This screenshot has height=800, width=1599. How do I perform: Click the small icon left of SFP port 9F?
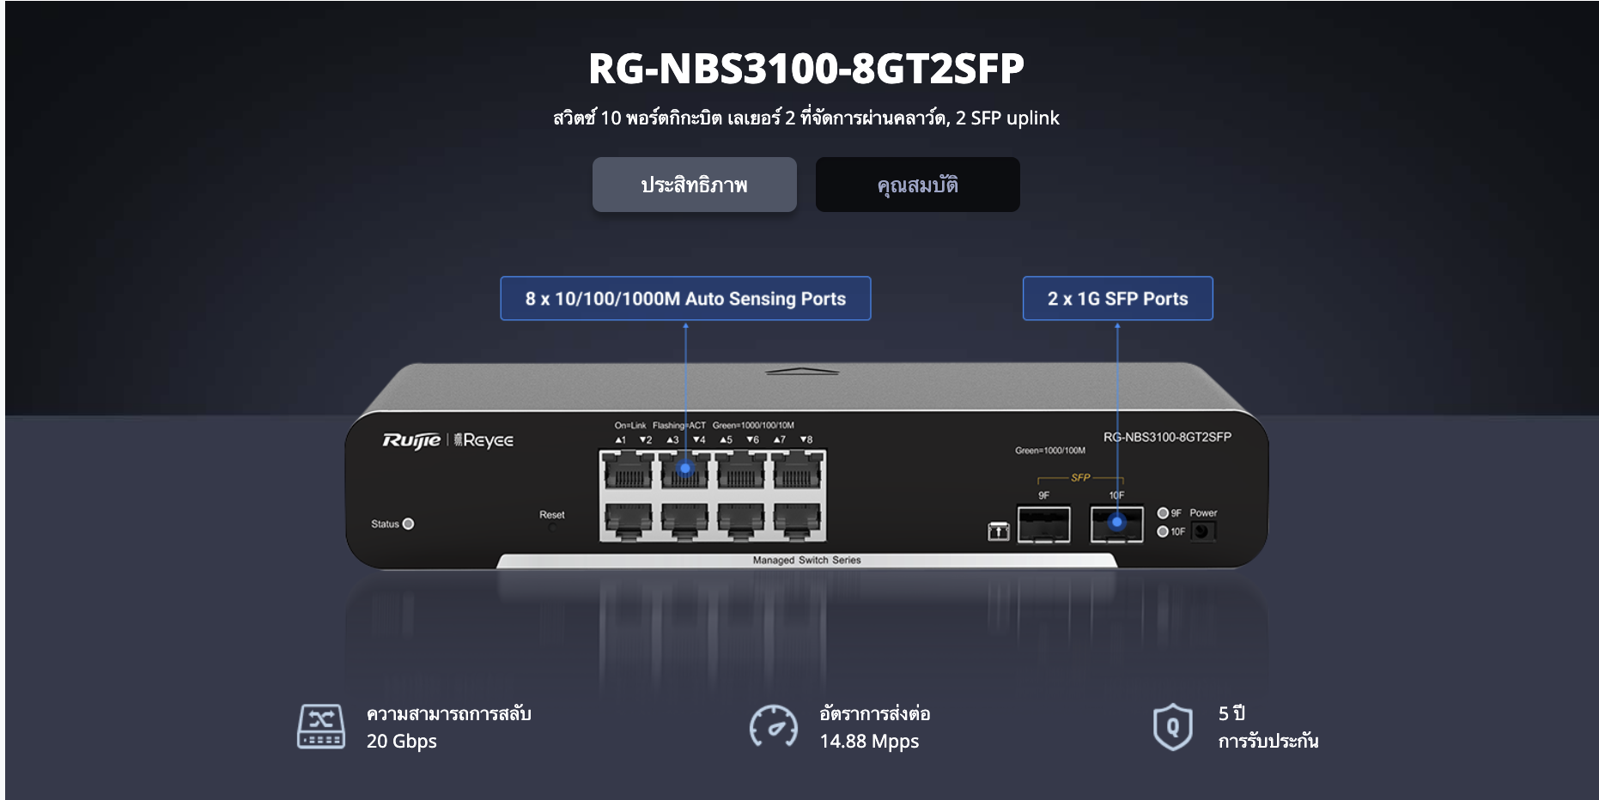[x=998, y=531]
